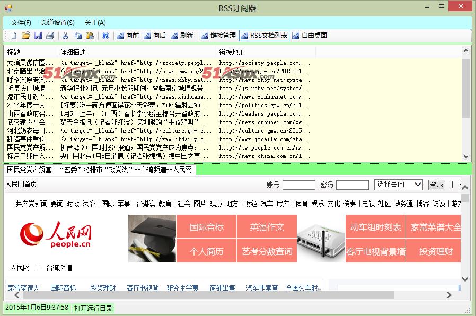Click the Paste clipboard icon

pyautogui.click(x=90, y=36)
